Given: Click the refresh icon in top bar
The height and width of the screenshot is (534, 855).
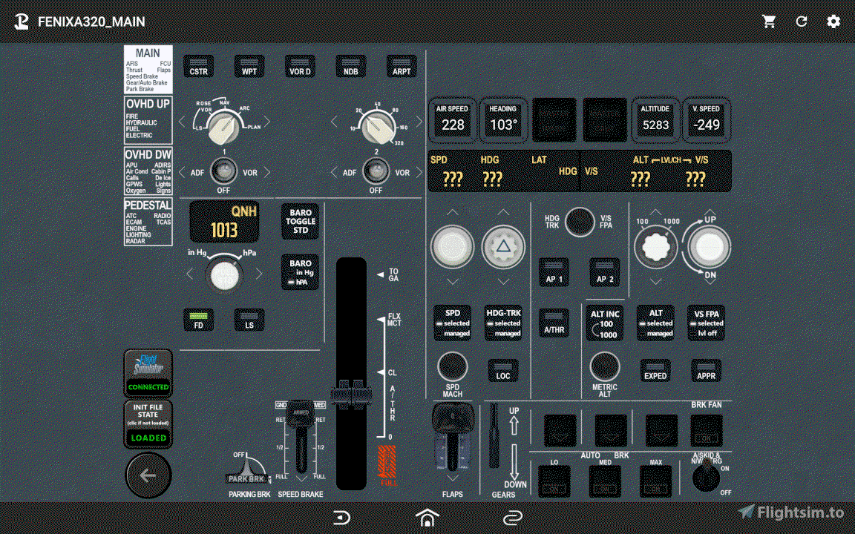Looking at the screenshot, I should (x=801, y=22).
